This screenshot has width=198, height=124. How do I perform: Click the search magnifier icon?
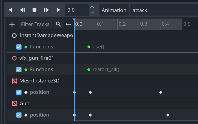58,24
